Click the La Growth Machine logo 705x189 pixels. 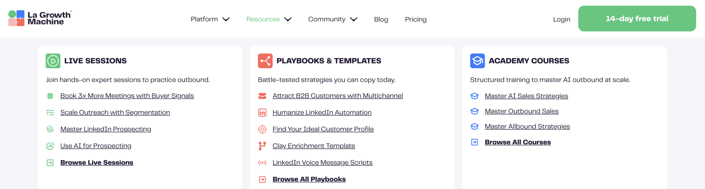pyautogui.click(x=40, y=18)
